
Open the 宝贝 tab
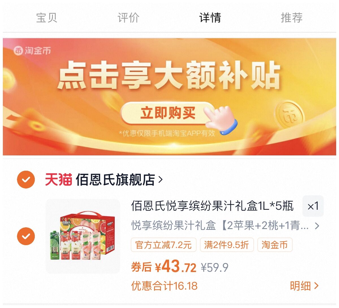(x=46, y=18)
